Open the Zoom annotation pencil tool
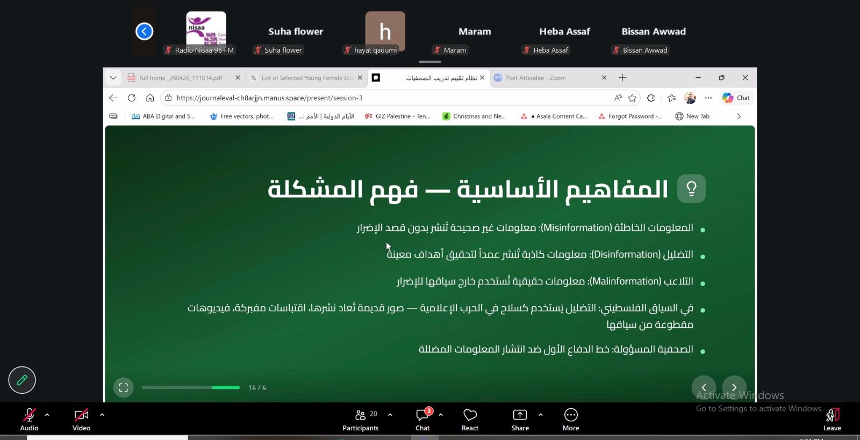The height and width of the screenshot is (440, 860). (22, 380)
